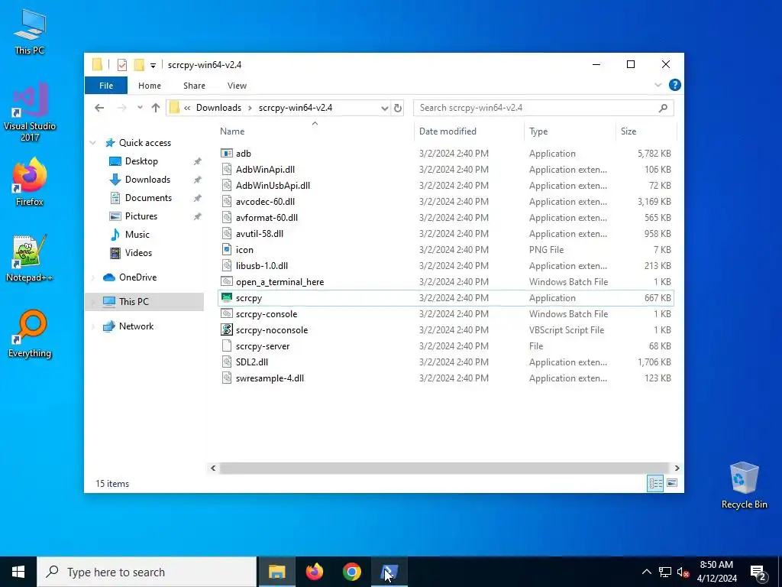
Task: Go up one folder level
Action: 156,108
